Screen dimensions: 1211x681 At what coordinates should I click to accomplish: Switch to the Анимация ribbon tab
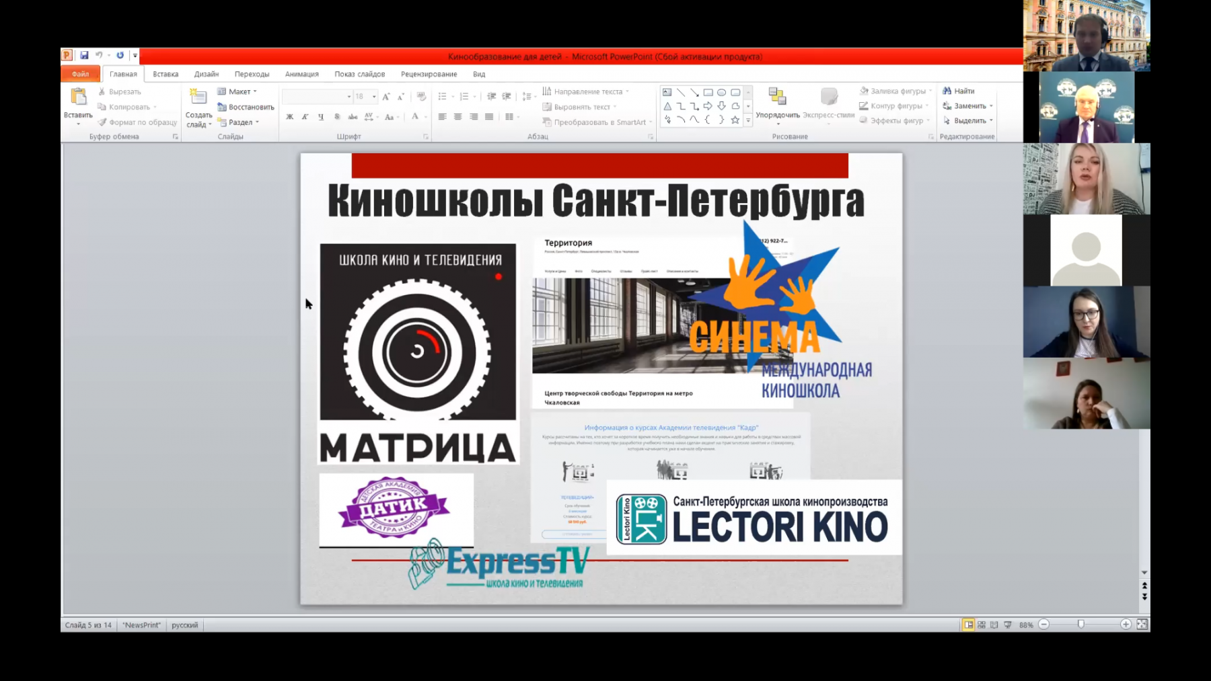302,74
